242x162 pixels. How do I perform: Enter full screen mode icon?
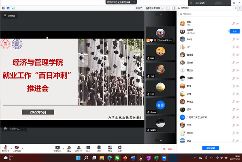click(x=168, y=8)
